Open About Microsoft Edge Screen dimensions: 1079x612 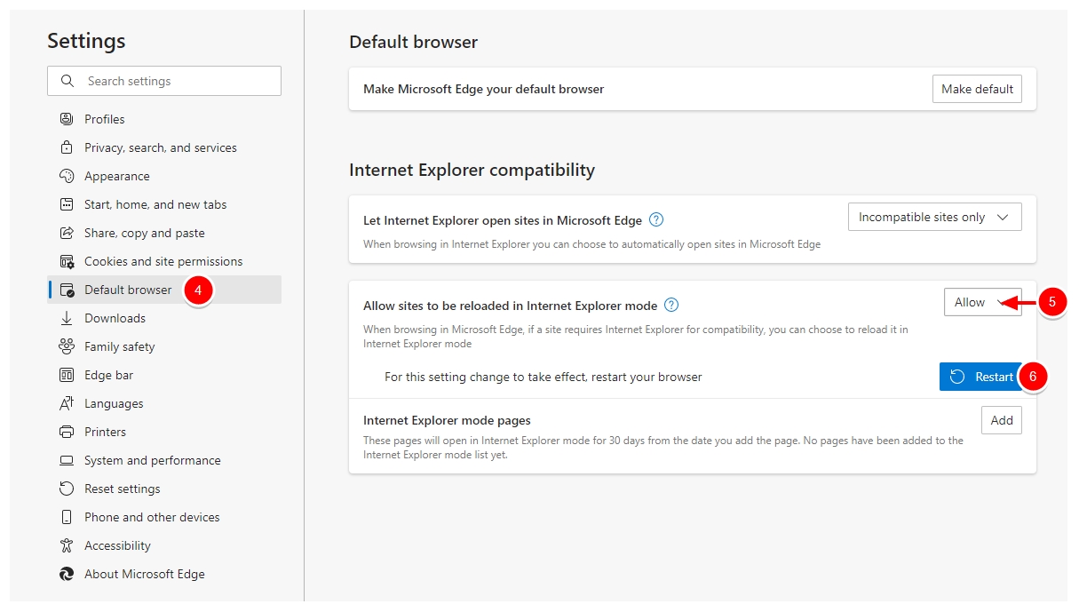(x=164, y=574)
